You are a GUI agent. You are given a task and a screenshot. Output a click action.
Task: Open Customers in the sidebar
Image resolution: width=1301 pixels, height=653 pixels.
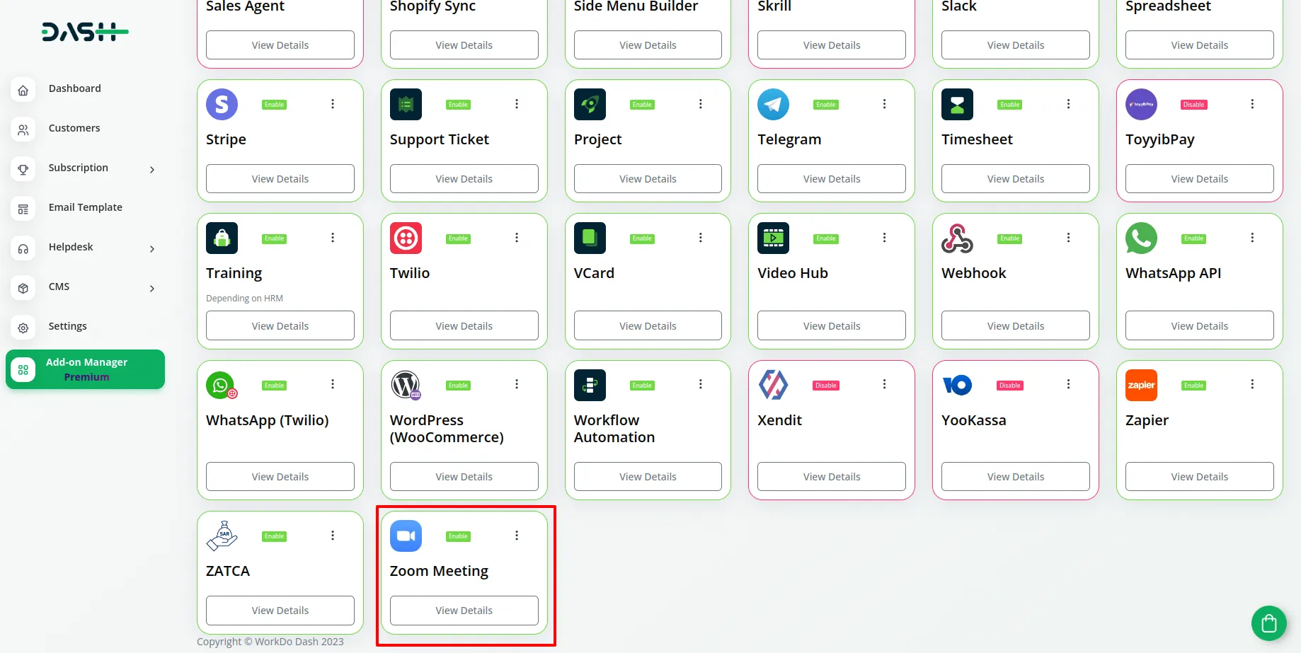(x=85, y=129)
